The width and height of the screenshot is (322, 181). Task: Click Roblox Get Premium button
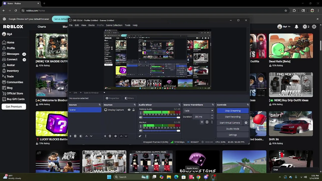point(14,107)
